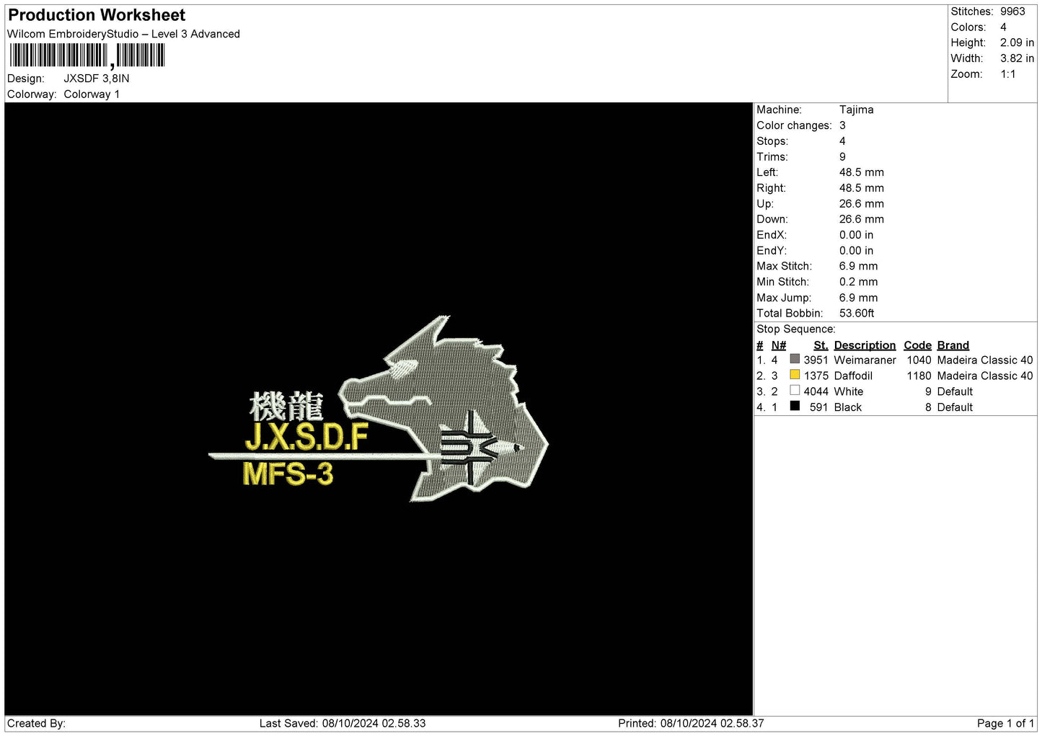The height and width of the screenshot is (736, 1042).
Task: Click the White thread color swatch
Action: (x=795, y=391)
